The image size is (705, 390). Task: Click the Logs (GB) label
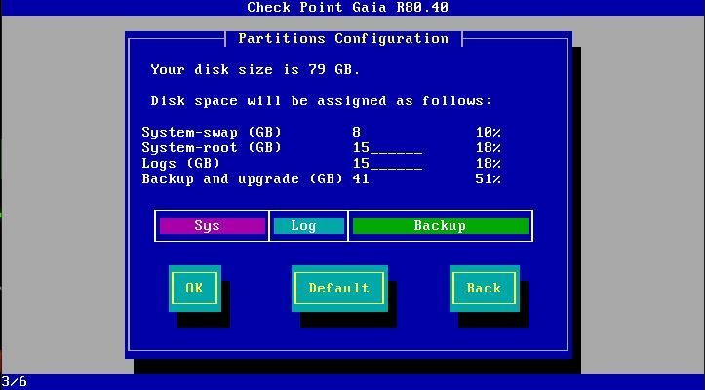click(x=180, y=164)
